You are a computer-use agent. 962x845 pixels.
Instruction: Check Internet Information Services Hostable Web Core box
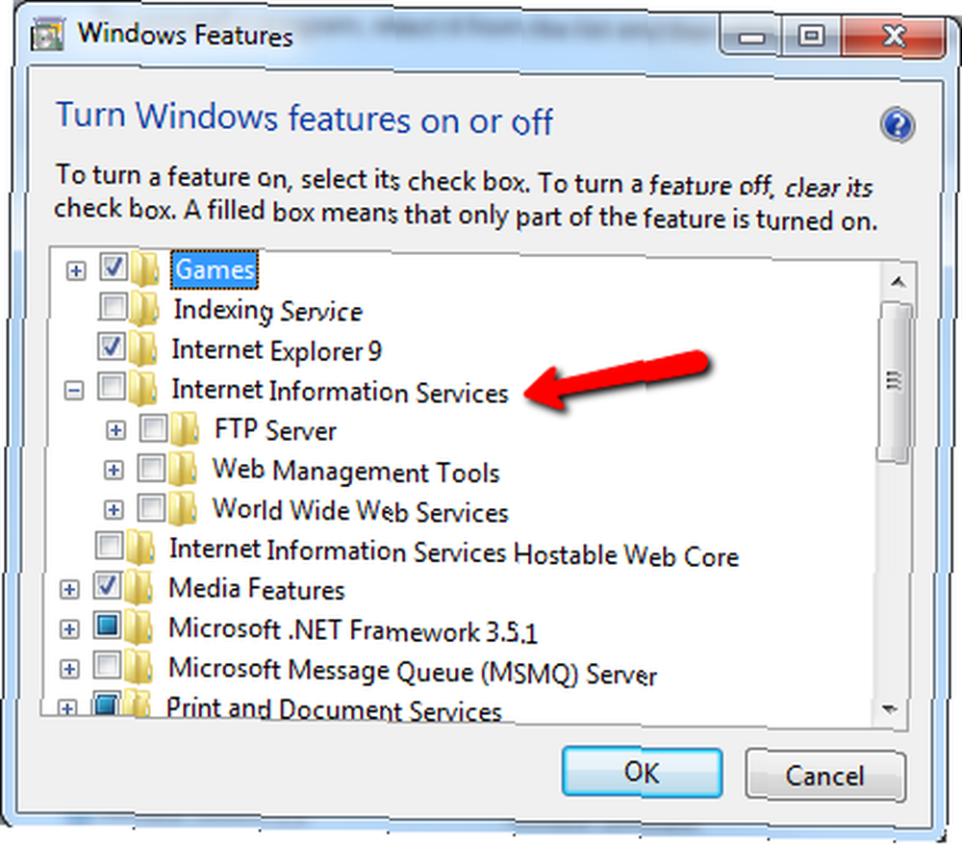110,545
